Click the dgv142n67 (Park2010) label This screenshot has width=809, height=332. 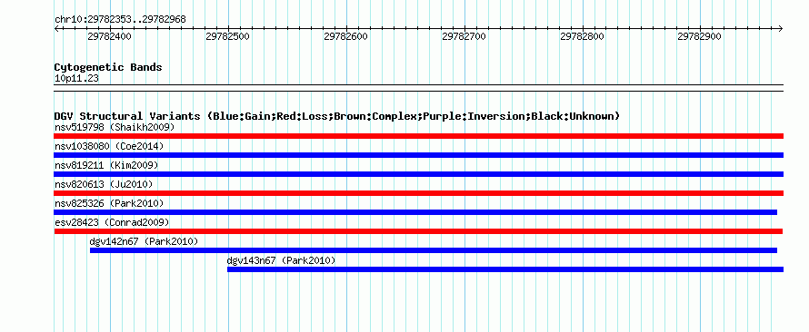coord(144,241)
